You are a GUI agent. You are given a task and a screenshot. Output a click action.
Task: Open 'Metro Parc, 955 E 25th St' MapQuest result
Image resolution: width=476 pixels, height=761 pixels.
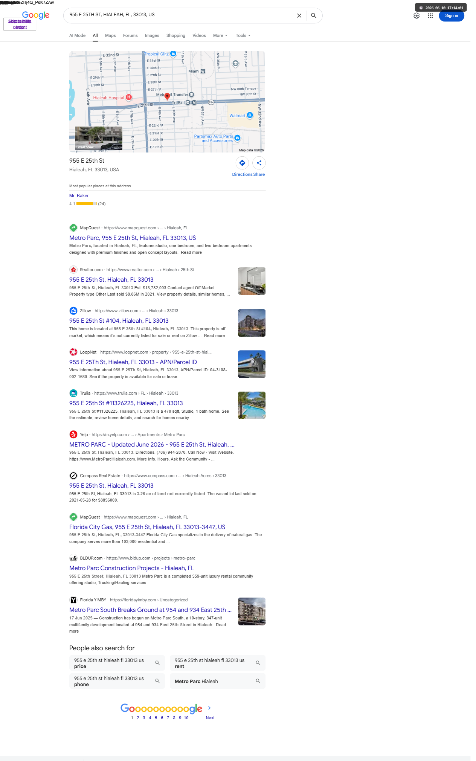pyautogui.click(x=133, y=238)
